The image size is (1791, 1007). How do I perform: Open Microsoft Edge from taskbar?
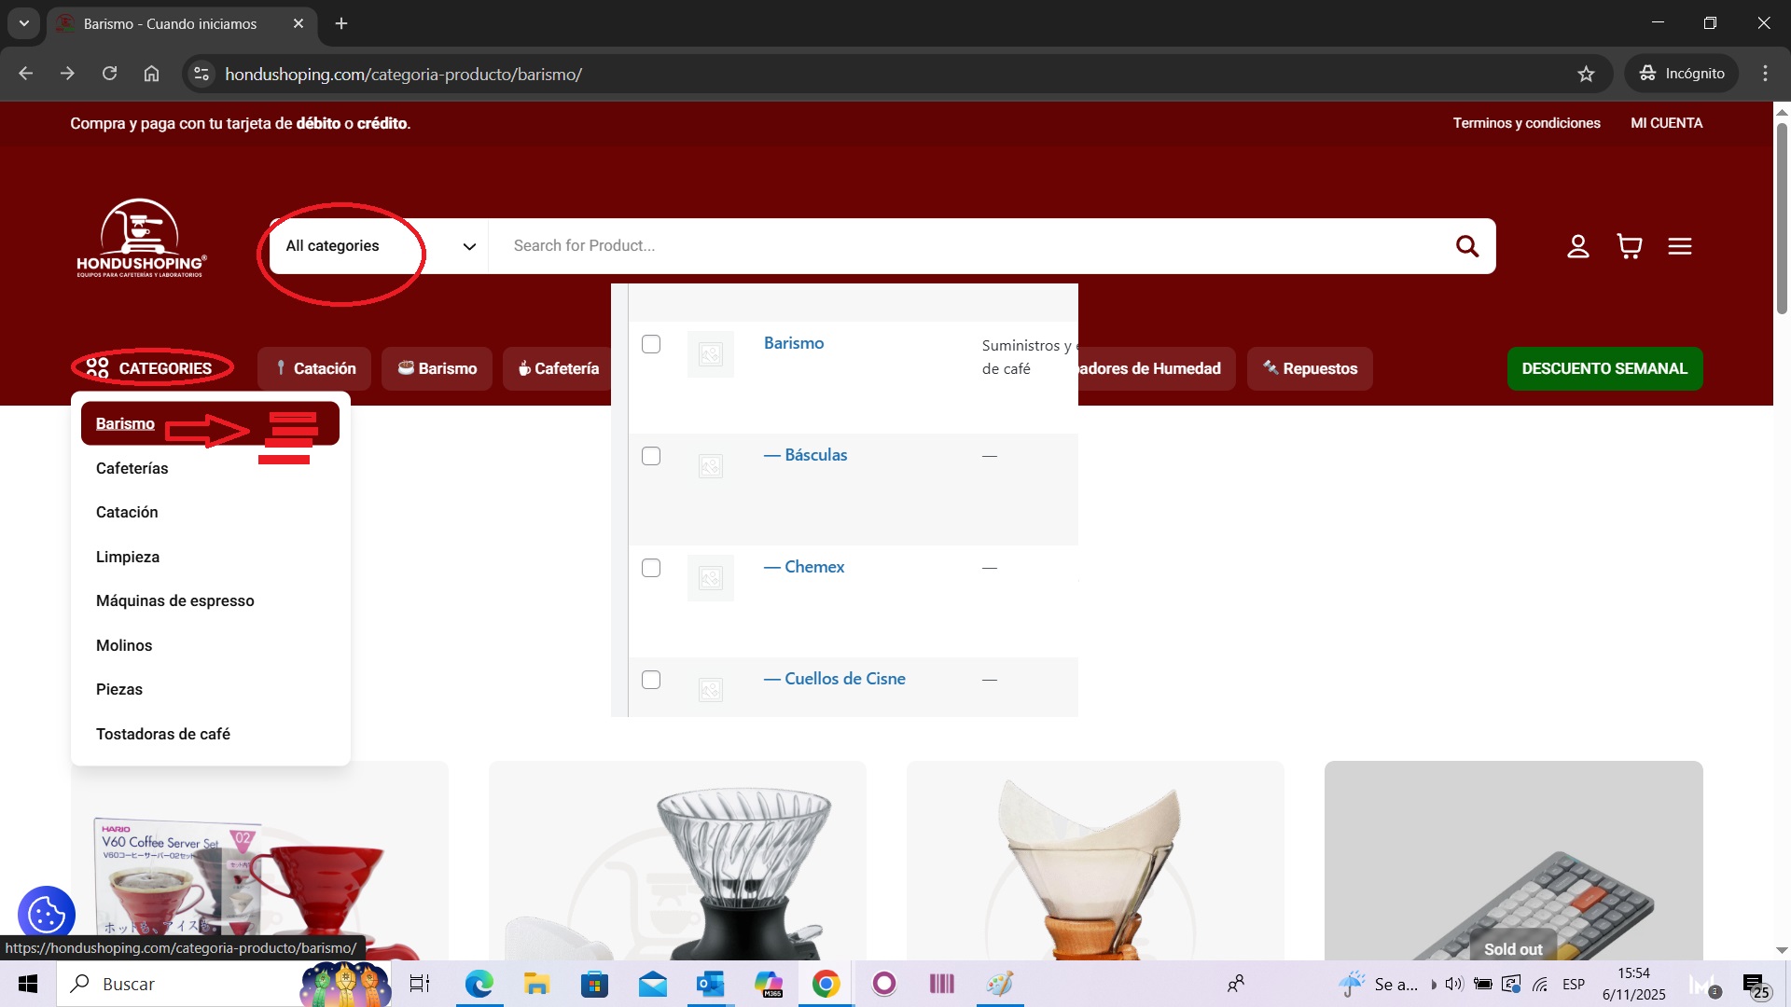(x=479, y=984)
